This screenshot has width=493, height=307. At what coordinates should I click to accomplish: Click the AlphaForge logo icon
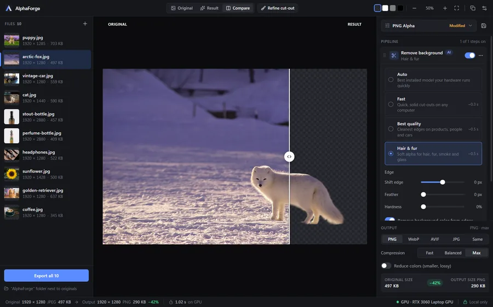tap(8, 8)
